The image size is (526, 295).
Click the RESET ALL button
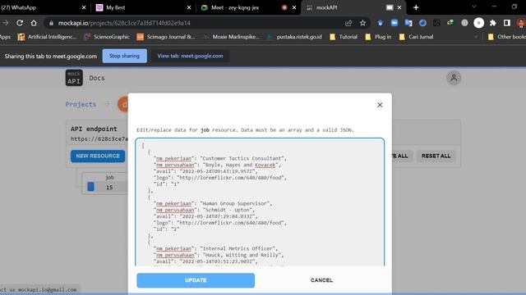(x=436, y=156)
